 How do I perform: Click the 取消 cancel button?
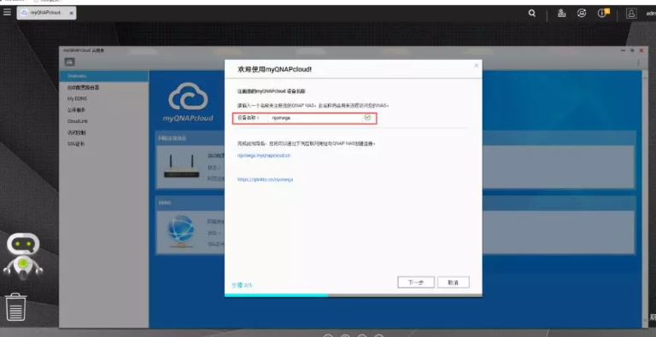453,282
